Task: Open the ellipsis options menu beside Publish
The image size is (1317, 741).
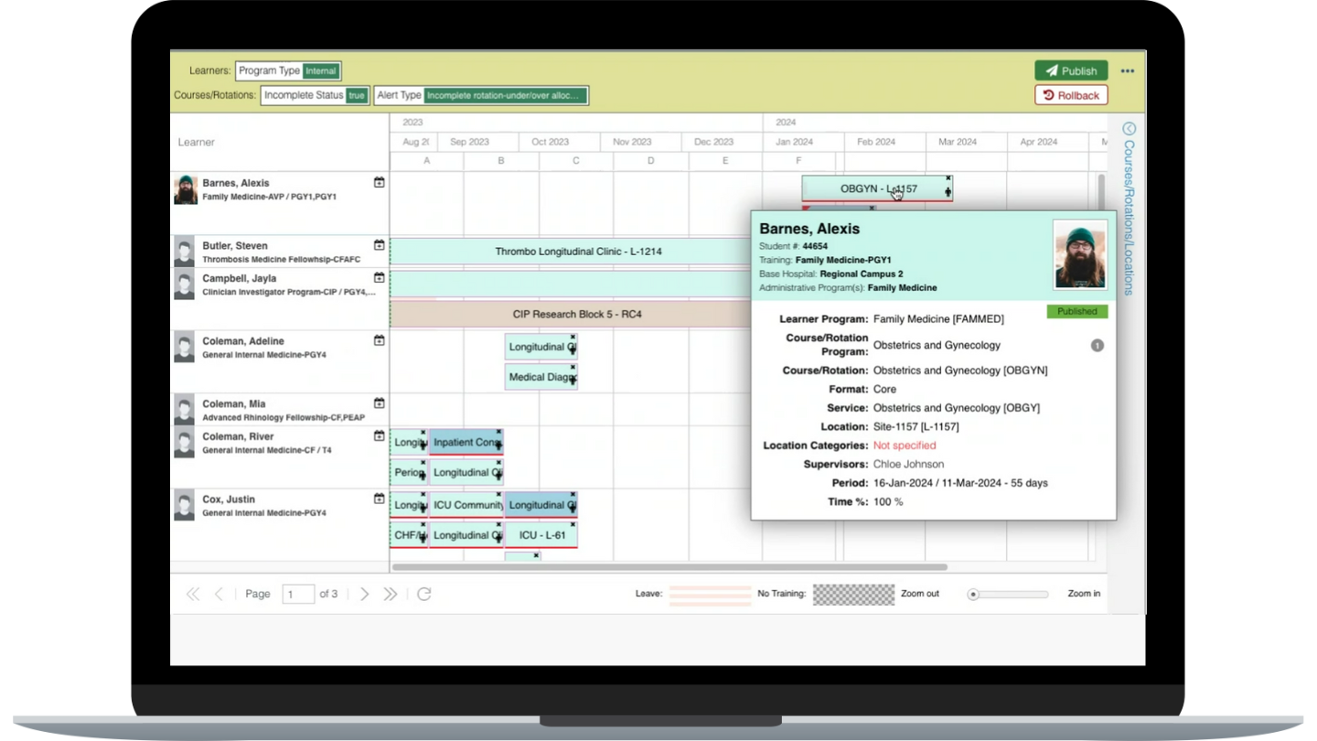Action: point(1127,70)
